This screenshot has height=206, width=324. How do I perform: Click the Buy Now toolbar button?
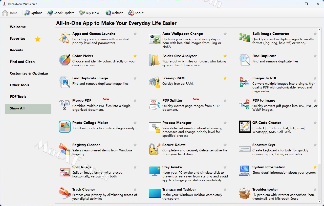(x=89, y=13)
